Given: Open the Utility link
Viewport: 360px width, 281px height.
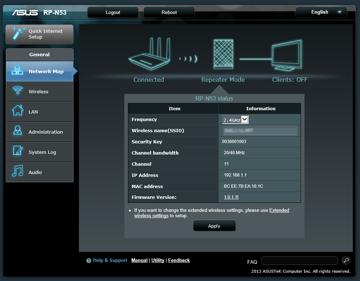Looking at the screenshot, I should [x=158, y=260].
